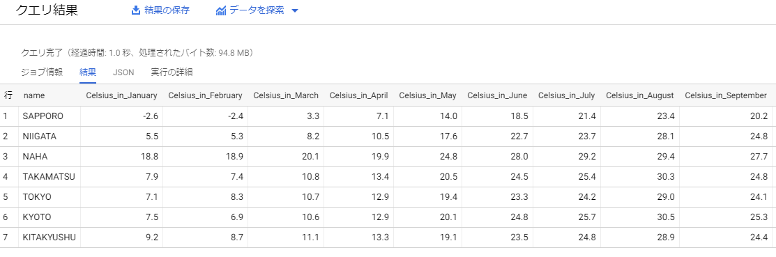Switch to the JSON tab

coord(123,72)
